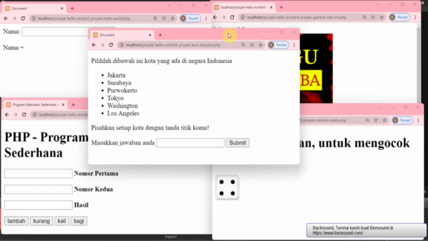Click the kurang button
428x241 pixels.
coord(41,221)
